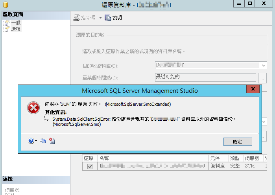
Task: Select the SCM server cell in the backup row
Action: (x=253, y=166)
